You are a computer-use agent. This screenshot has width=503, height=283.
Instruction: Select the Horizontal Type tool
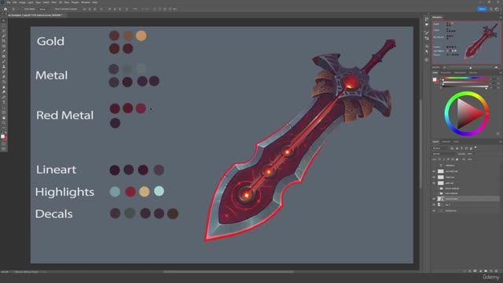3,102
